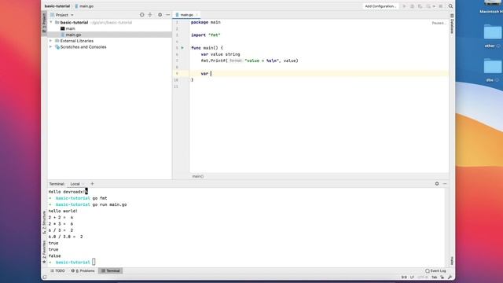
Task: Place cursor on line 9 after var
Action: (211, 73)
